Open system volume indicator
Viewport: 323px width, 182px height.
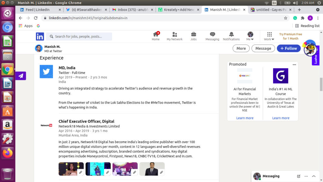pyautogui.click(x=295, y=3)
